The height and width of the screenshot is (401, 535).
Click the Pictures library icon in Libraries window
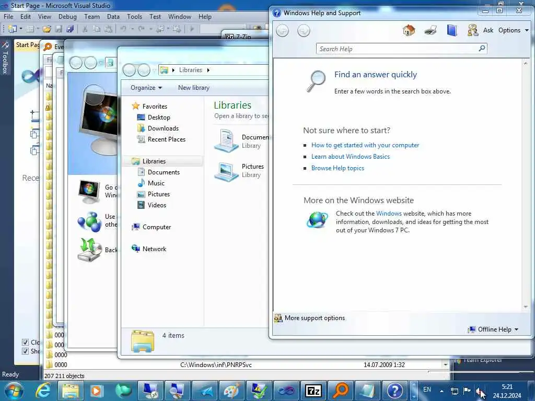click(x=226, y=171)
